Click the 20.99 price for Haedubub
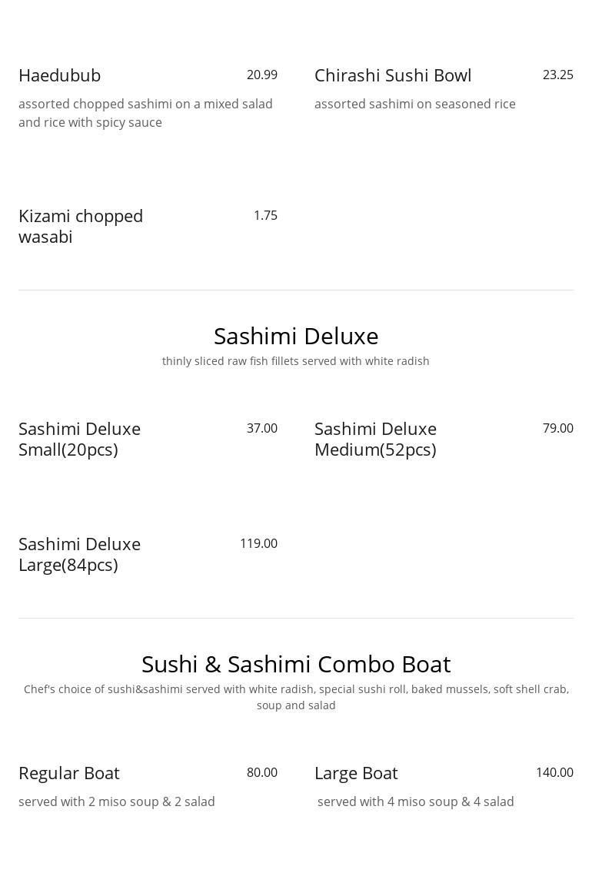This screenshot has height=876, width=592. (x=261, y=75)
